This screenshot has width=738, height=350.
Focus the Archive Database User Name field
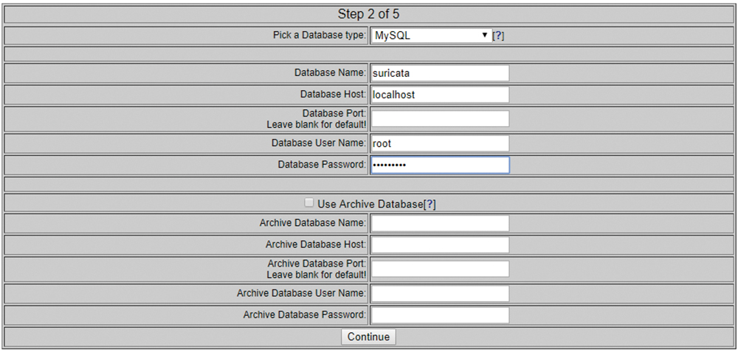point(440,293)
